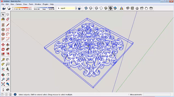Select the Select arrow tool
The image size is (174, 97).
click(x=3, y=14)
